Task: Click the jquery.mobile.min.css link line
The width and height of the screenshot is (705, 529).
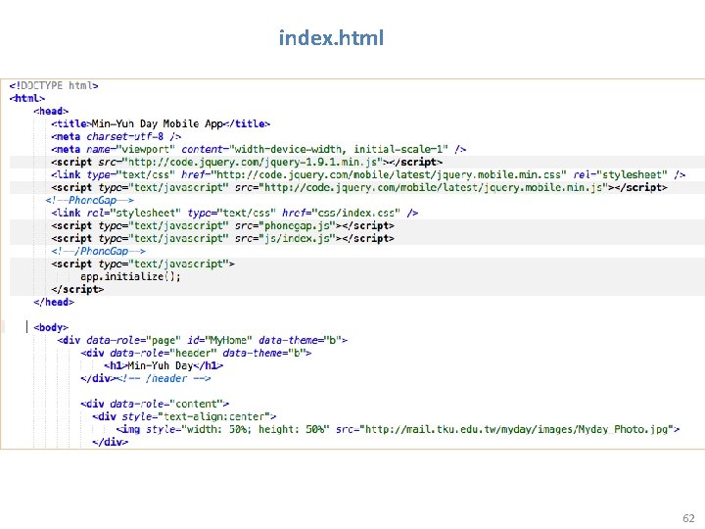Action: pos(368,174)
